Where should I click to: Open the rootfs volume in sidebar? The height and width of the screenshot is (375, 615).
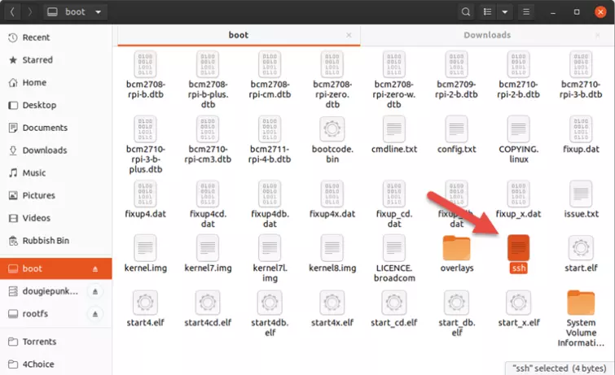coord(55,313)
